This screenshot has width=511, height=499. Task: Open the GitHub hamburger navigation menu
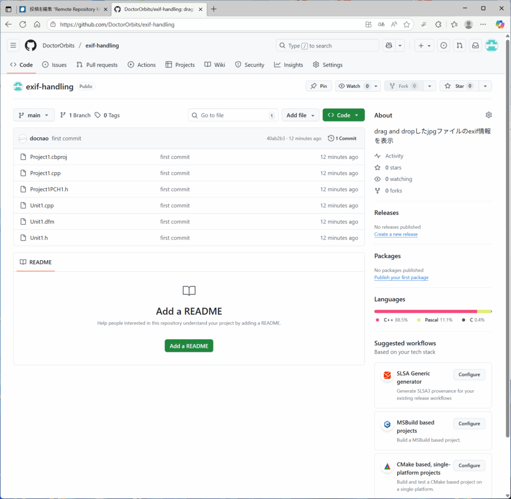(13, 45)
